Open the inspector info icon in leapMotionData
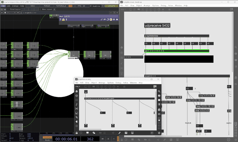This screenshot has height=142, width=238. pos(159,96)
